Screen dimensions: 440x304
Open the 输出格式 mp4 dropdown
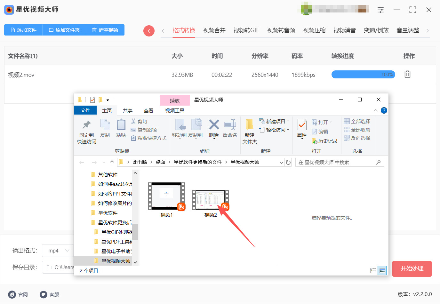[x=58, y=251]
